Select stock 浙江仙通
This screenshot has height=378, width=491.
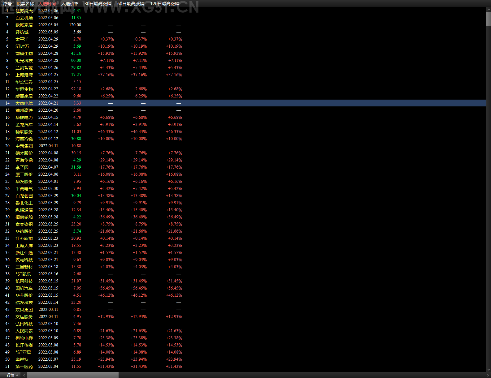[x=24, y=253]
